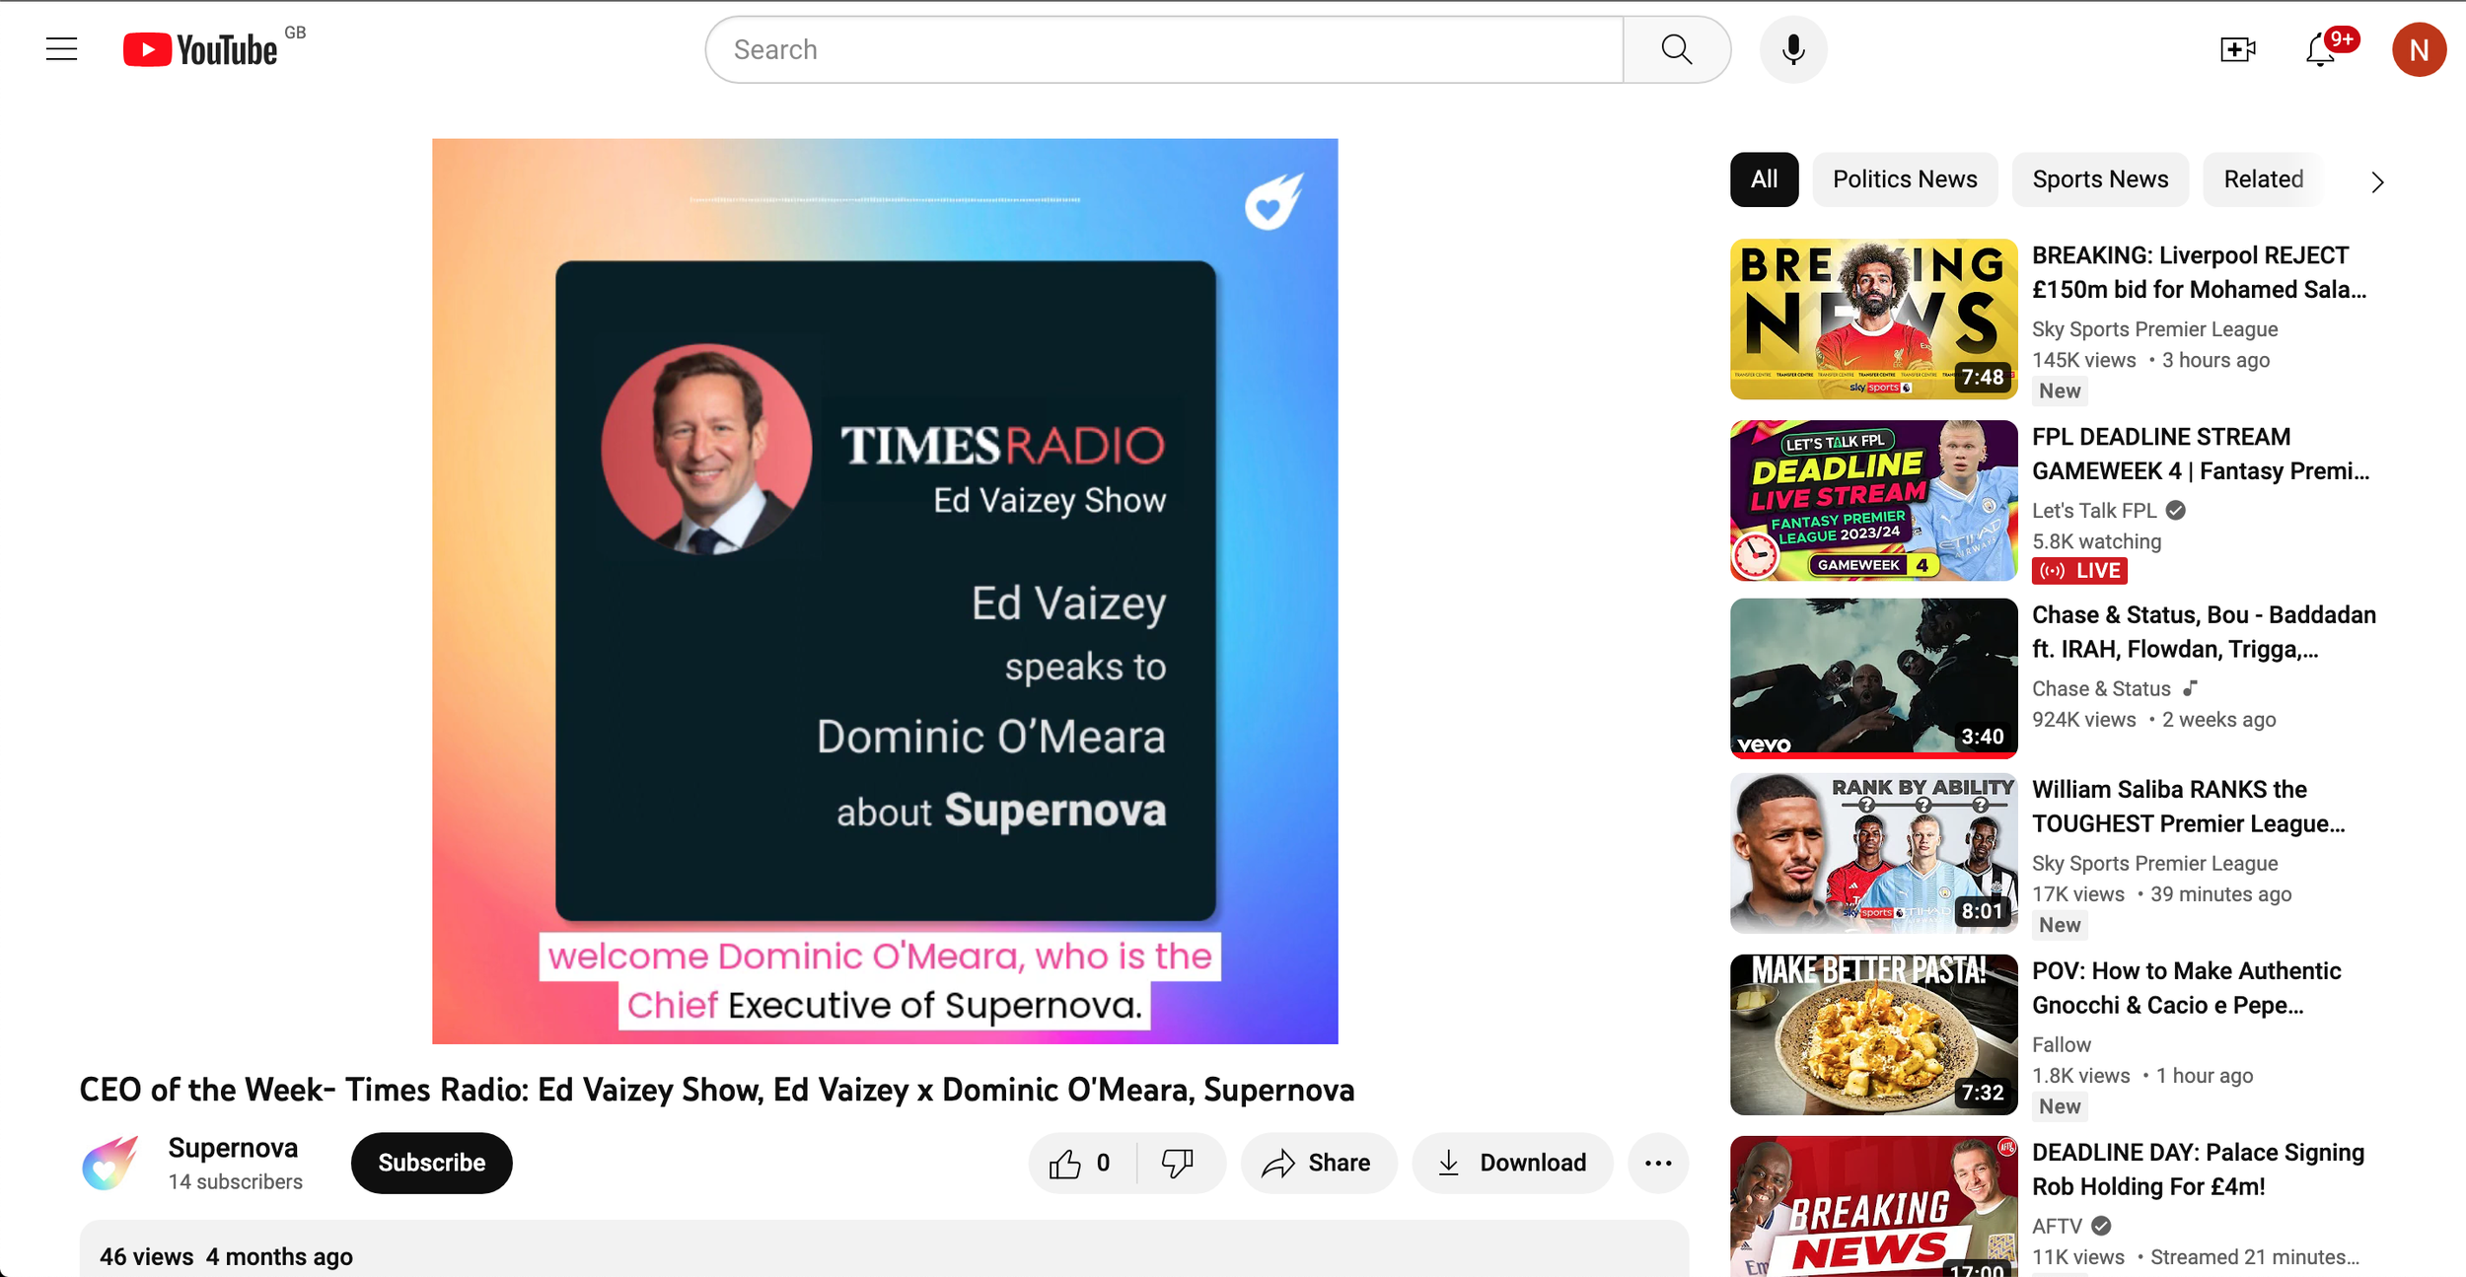
Task: Open title 'POV: How to Make Authentic Gnocchi'
Action: 2186,988
